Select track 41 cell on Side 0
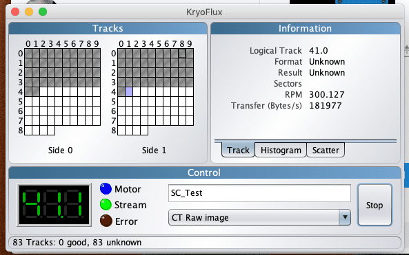This screenshot has height=255, width=409. (x=36, y=91)
